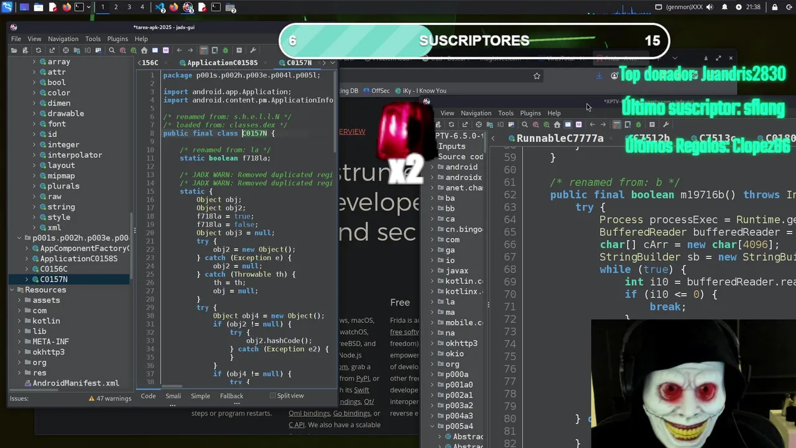This screenshot has height=448, width=796.
Task: Expand the layout resource folder
Action: tap(34, 166)
